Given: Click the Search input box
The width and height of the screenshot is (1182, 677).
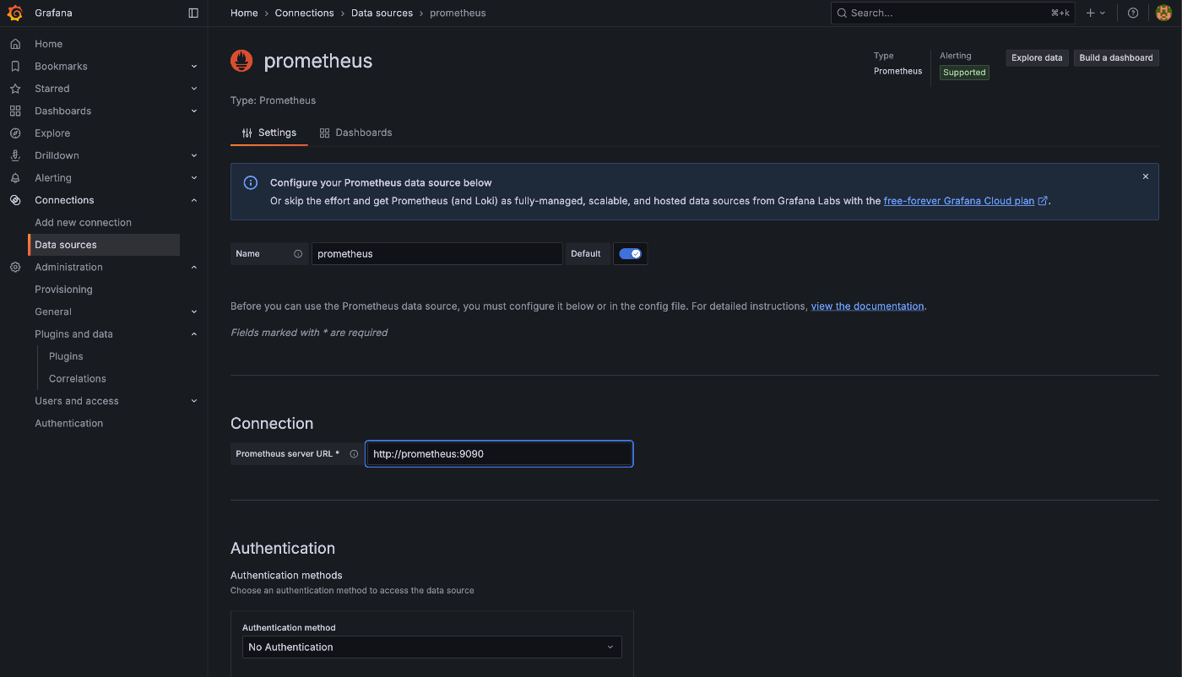Looking at the screenshot, I should 953,13.
